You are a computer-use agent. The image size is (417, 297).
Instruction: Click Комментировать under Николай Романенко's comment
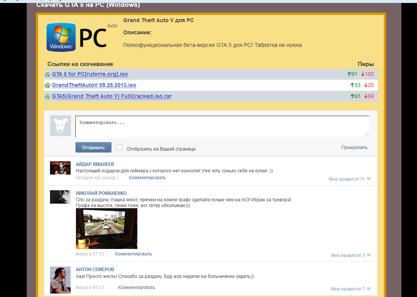[x=134, y=254]
